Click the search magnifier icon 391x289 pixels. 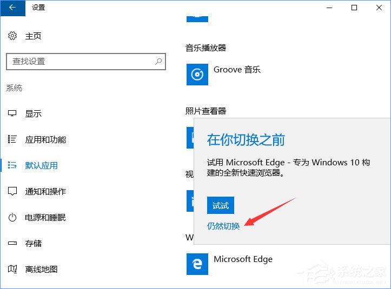[158, 61]
